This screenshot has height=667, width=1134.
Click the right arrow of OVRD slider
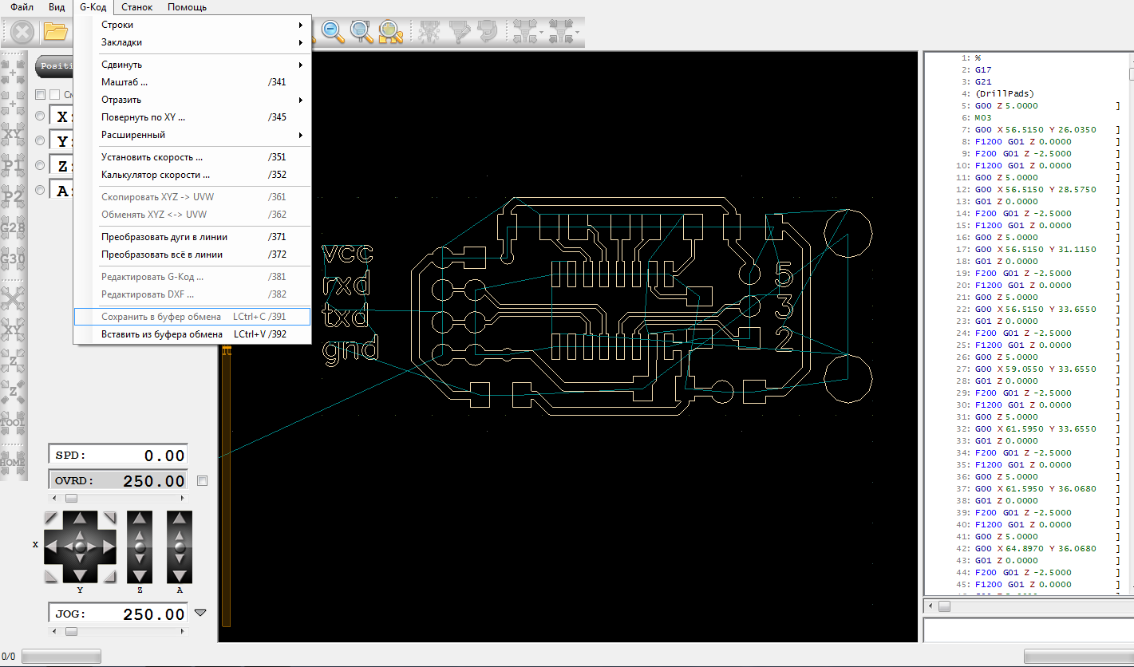pos(183,498)
